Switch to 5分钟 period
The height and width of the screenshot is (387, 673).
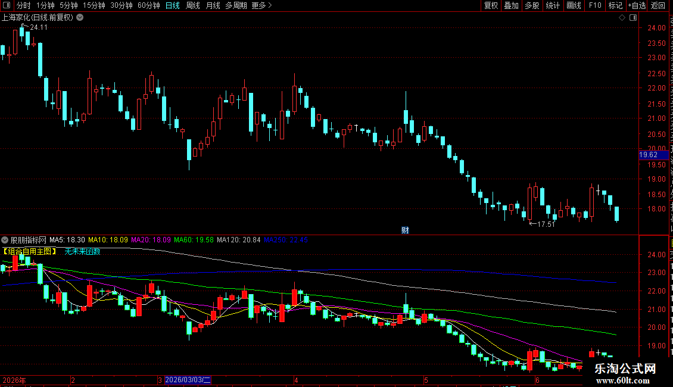tap(68, 5)
